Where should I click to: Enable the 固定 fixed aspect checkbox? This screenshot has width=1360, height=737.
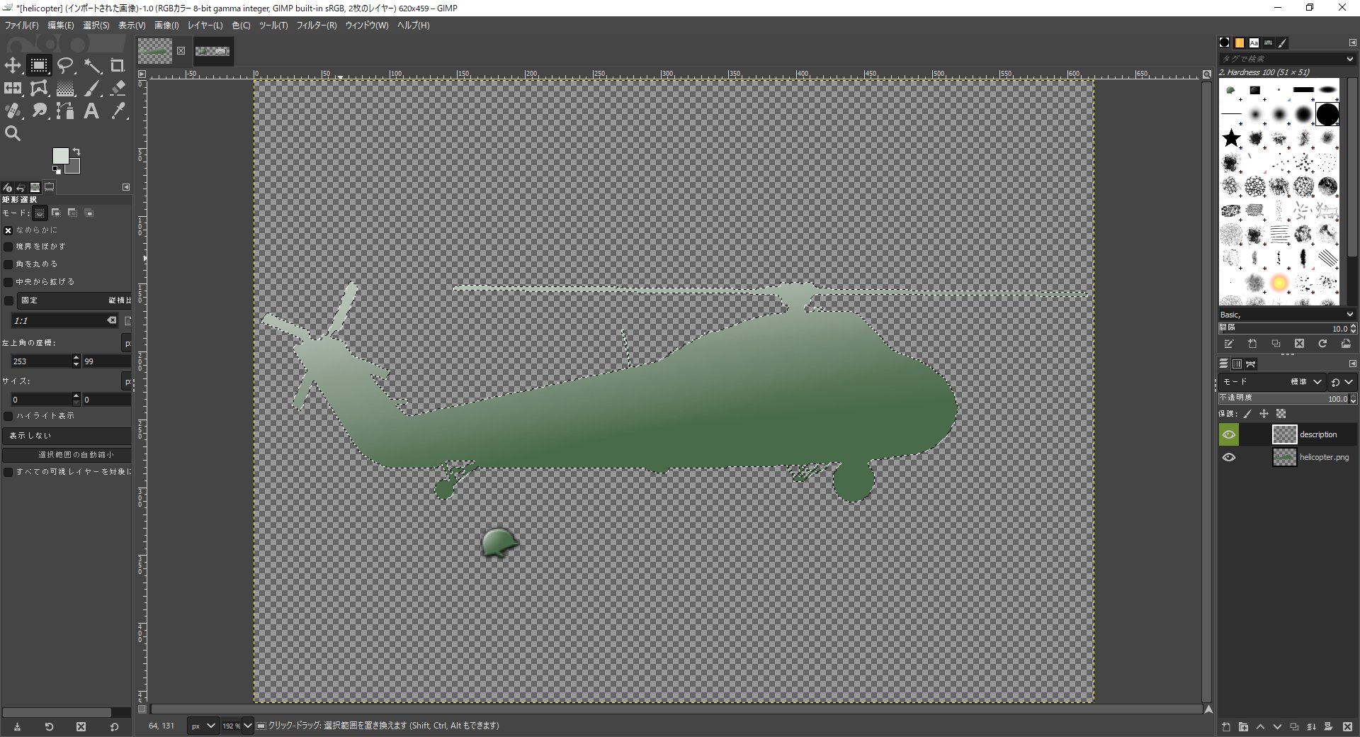[x=8, y=300]
